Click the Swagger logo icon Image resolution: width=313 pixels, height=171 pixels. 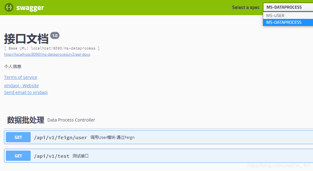click(x=9, y=7)
